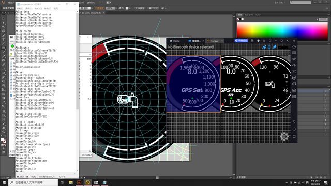Click the emulator Back triangle button

click(294, 121)
